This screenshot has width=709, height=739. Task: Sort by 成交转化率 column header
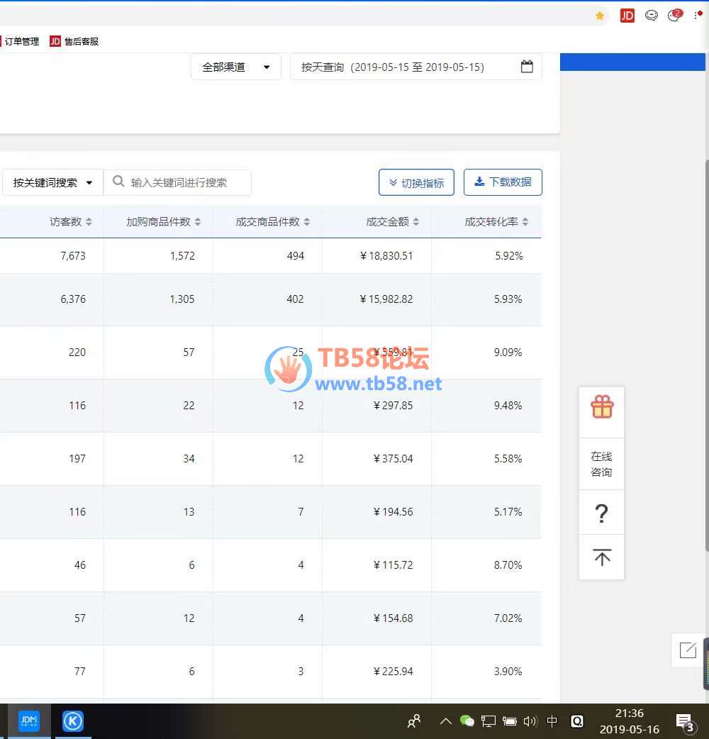pyautogui.click(x=496, y=222)
